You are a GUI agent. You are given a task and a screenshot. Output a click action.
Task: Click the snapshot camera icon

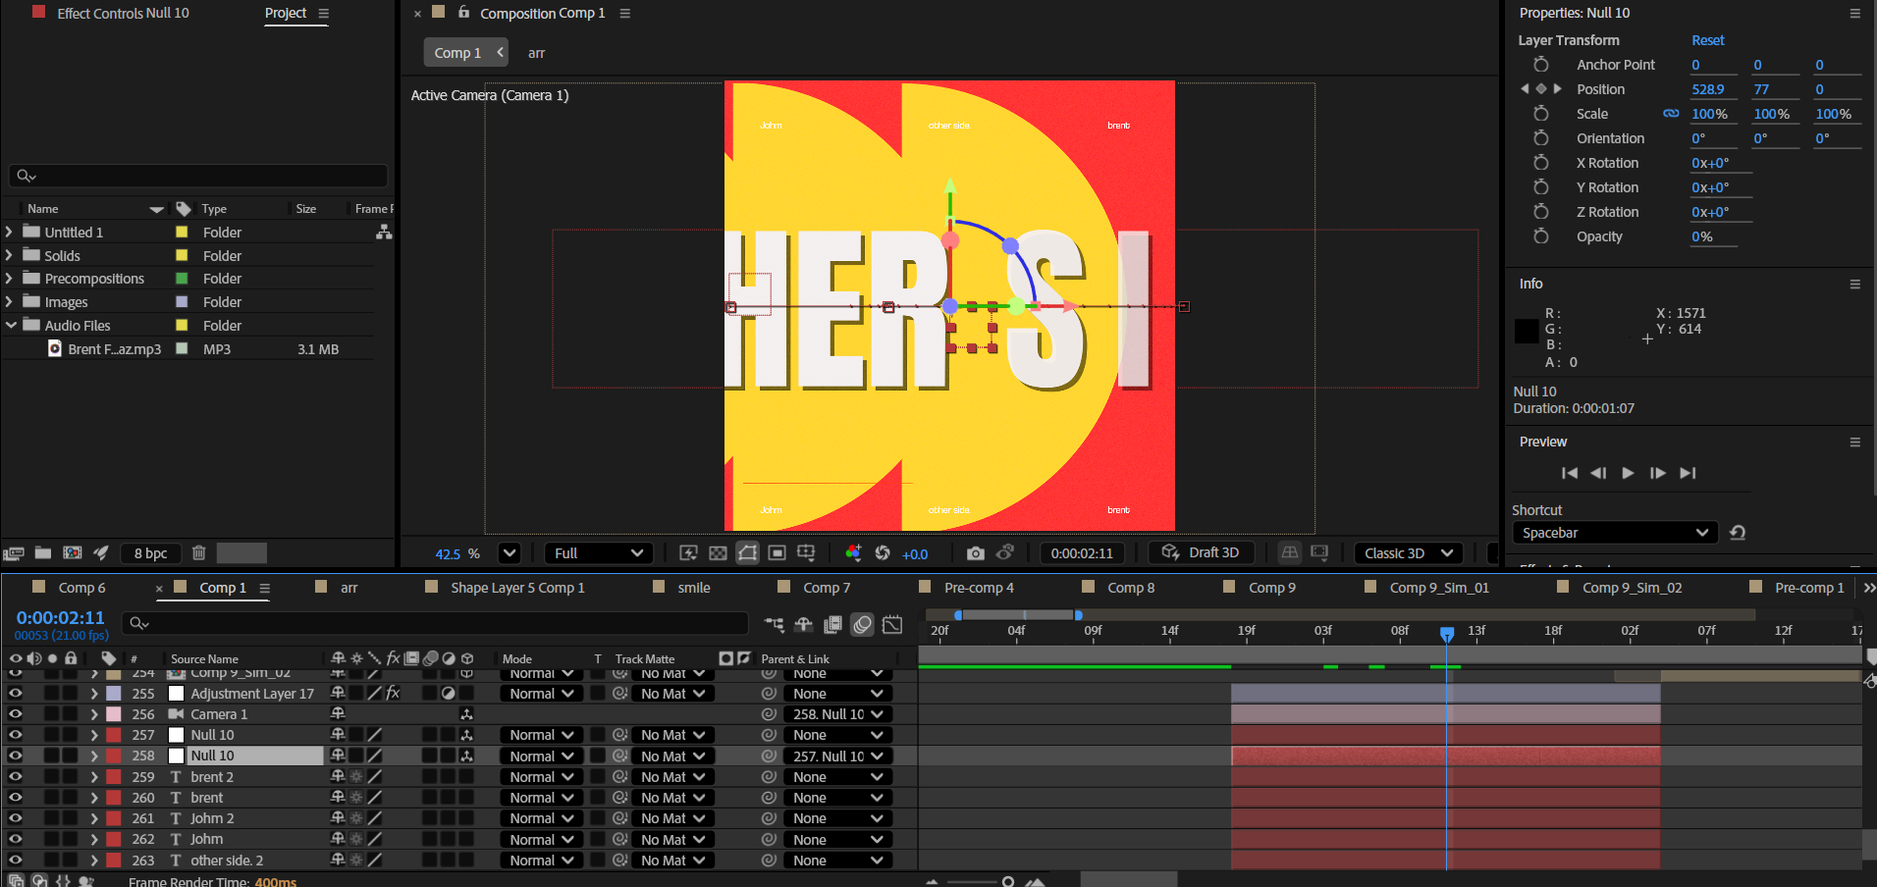coord(975,553)
